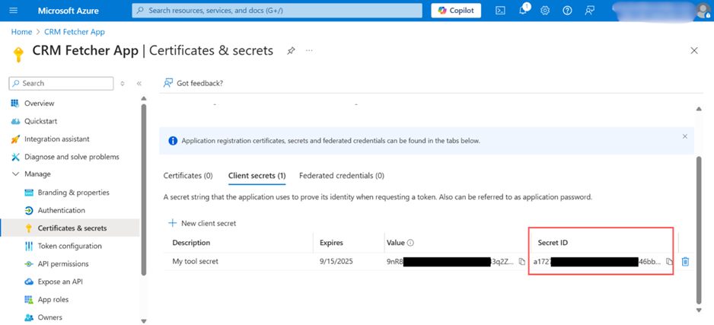The height and width of the screenshot is (325, 714).
Task: Click the API permissions icon
Action: [x=29, y=263]
